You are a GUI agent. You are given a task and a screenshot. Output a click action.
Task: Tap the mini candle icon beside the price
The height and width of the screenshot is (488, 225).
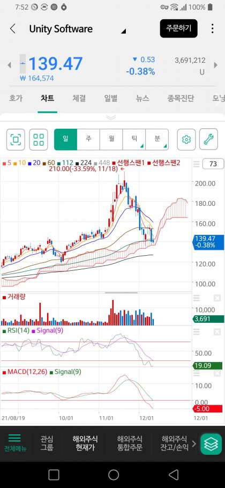[x=22, y=64]
